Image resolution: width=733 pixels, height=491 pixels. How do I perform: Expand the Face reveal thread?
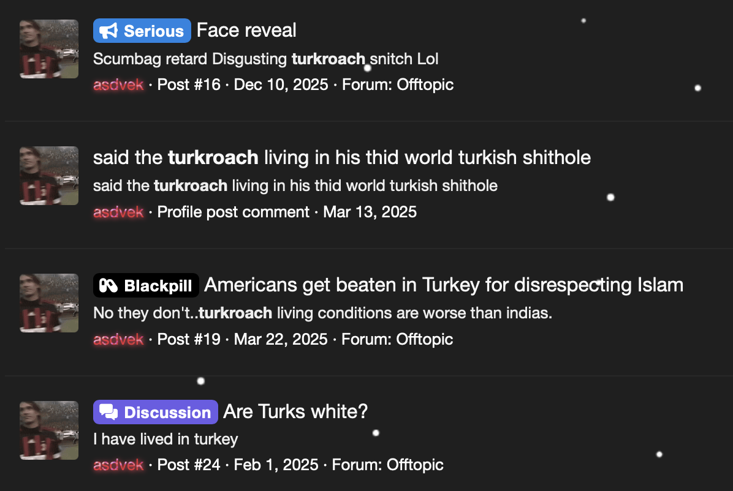click(x=246, y=30)
